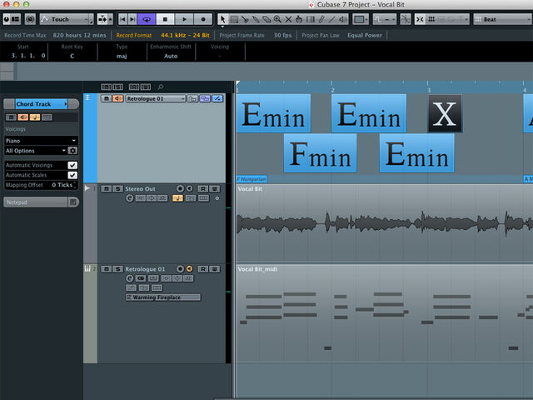Toggle Activate Project power button
533x400 pixels.
pos(7,19)
